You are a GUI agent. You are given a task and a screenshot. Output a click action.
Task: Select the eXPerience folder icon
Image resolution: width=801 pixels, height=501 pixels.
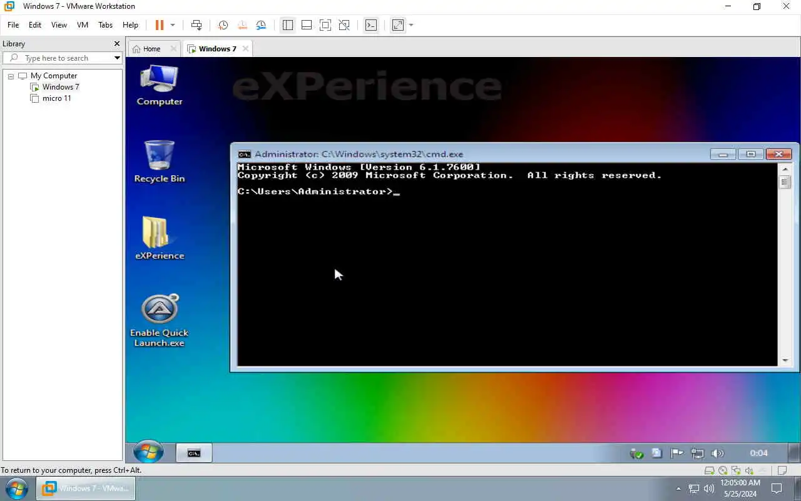(x=160, y=239)
